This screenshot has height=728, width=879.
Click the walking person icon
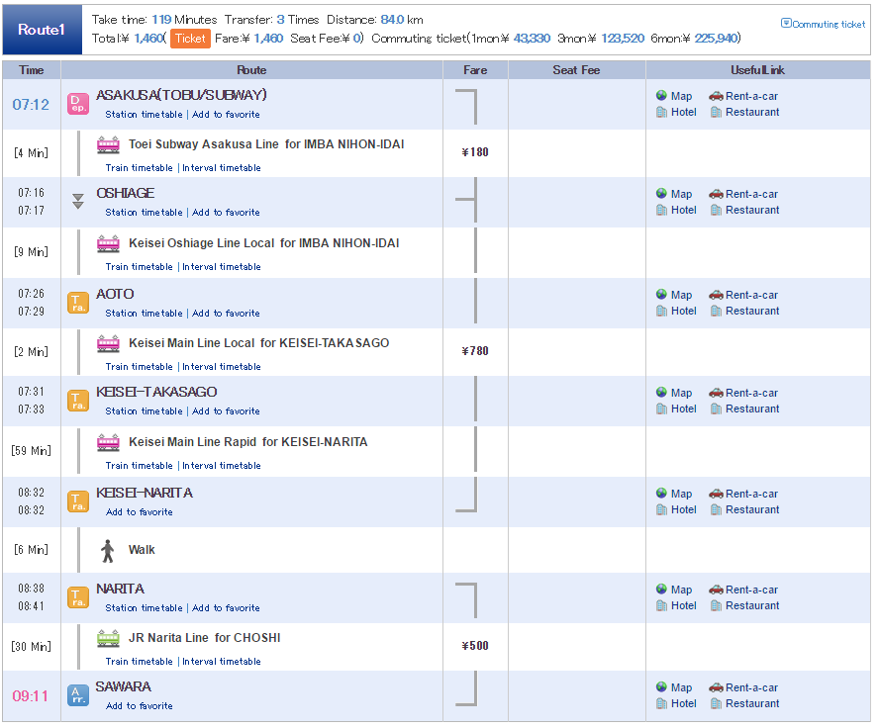tap(108, 551)
